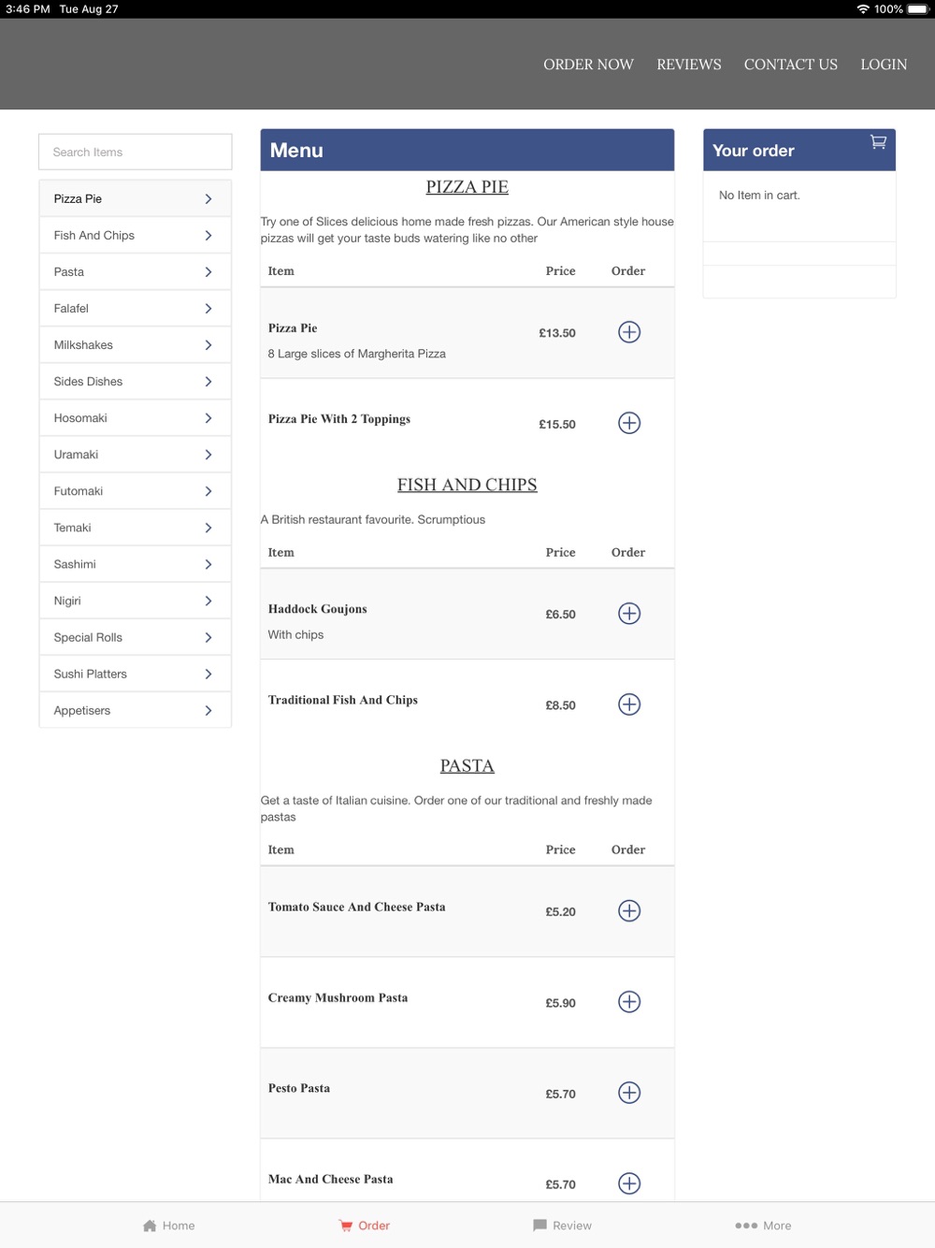Open the Review tab at bottom
The image size is (935, 1248).
562,1226
